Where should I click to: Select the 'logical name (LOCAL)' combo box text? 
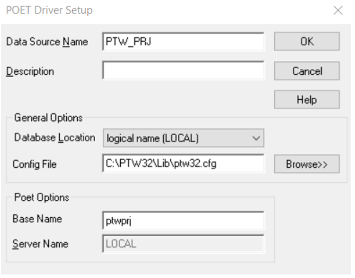(x=153, y=139)
